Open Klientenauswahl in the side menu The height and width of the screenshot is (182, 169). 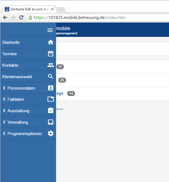28,76
